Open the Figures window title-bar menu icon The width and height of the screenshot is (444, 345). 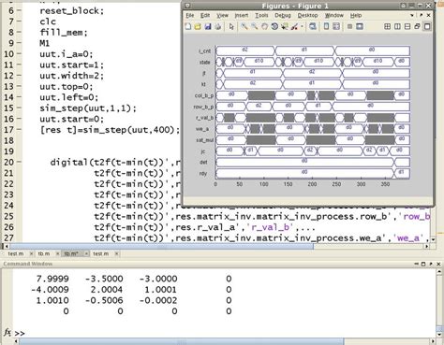click(187, 6)
